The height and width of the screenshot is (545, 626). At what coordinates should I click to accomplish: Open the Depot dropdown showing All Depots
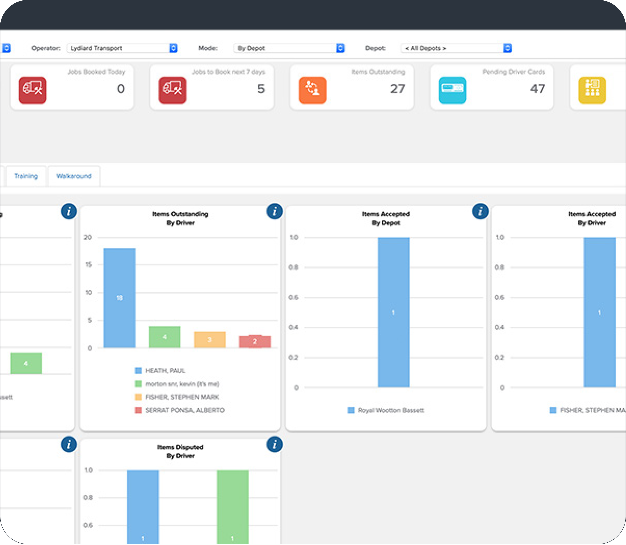pyautogui.click(x=456, y=48)
